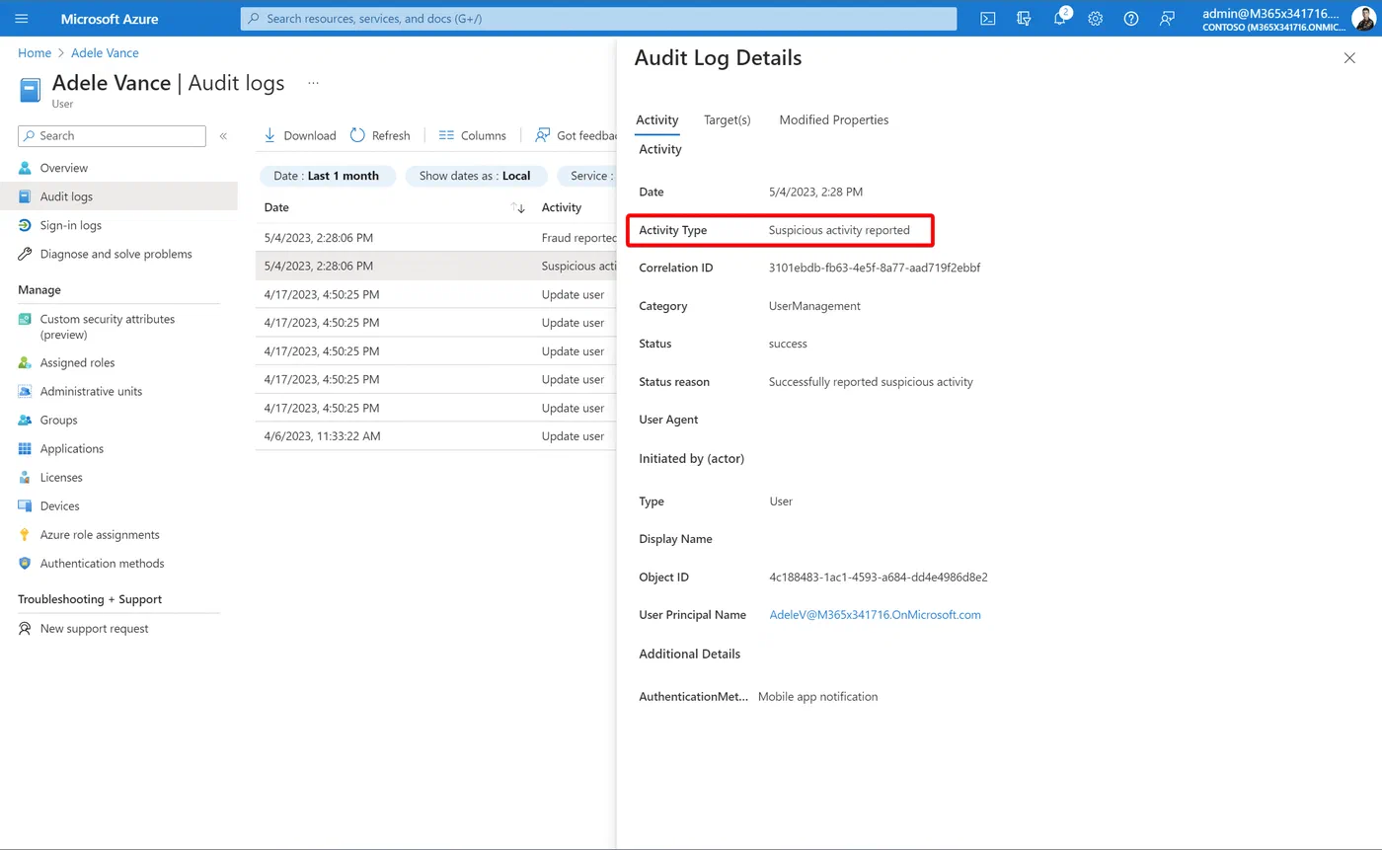Sort by the Date column arrow

tap(517, 207)
